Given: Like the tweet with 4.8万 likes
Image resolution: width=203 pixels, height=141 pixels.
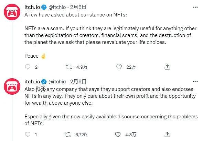Looking at the screenshot, I should (118, 134).
